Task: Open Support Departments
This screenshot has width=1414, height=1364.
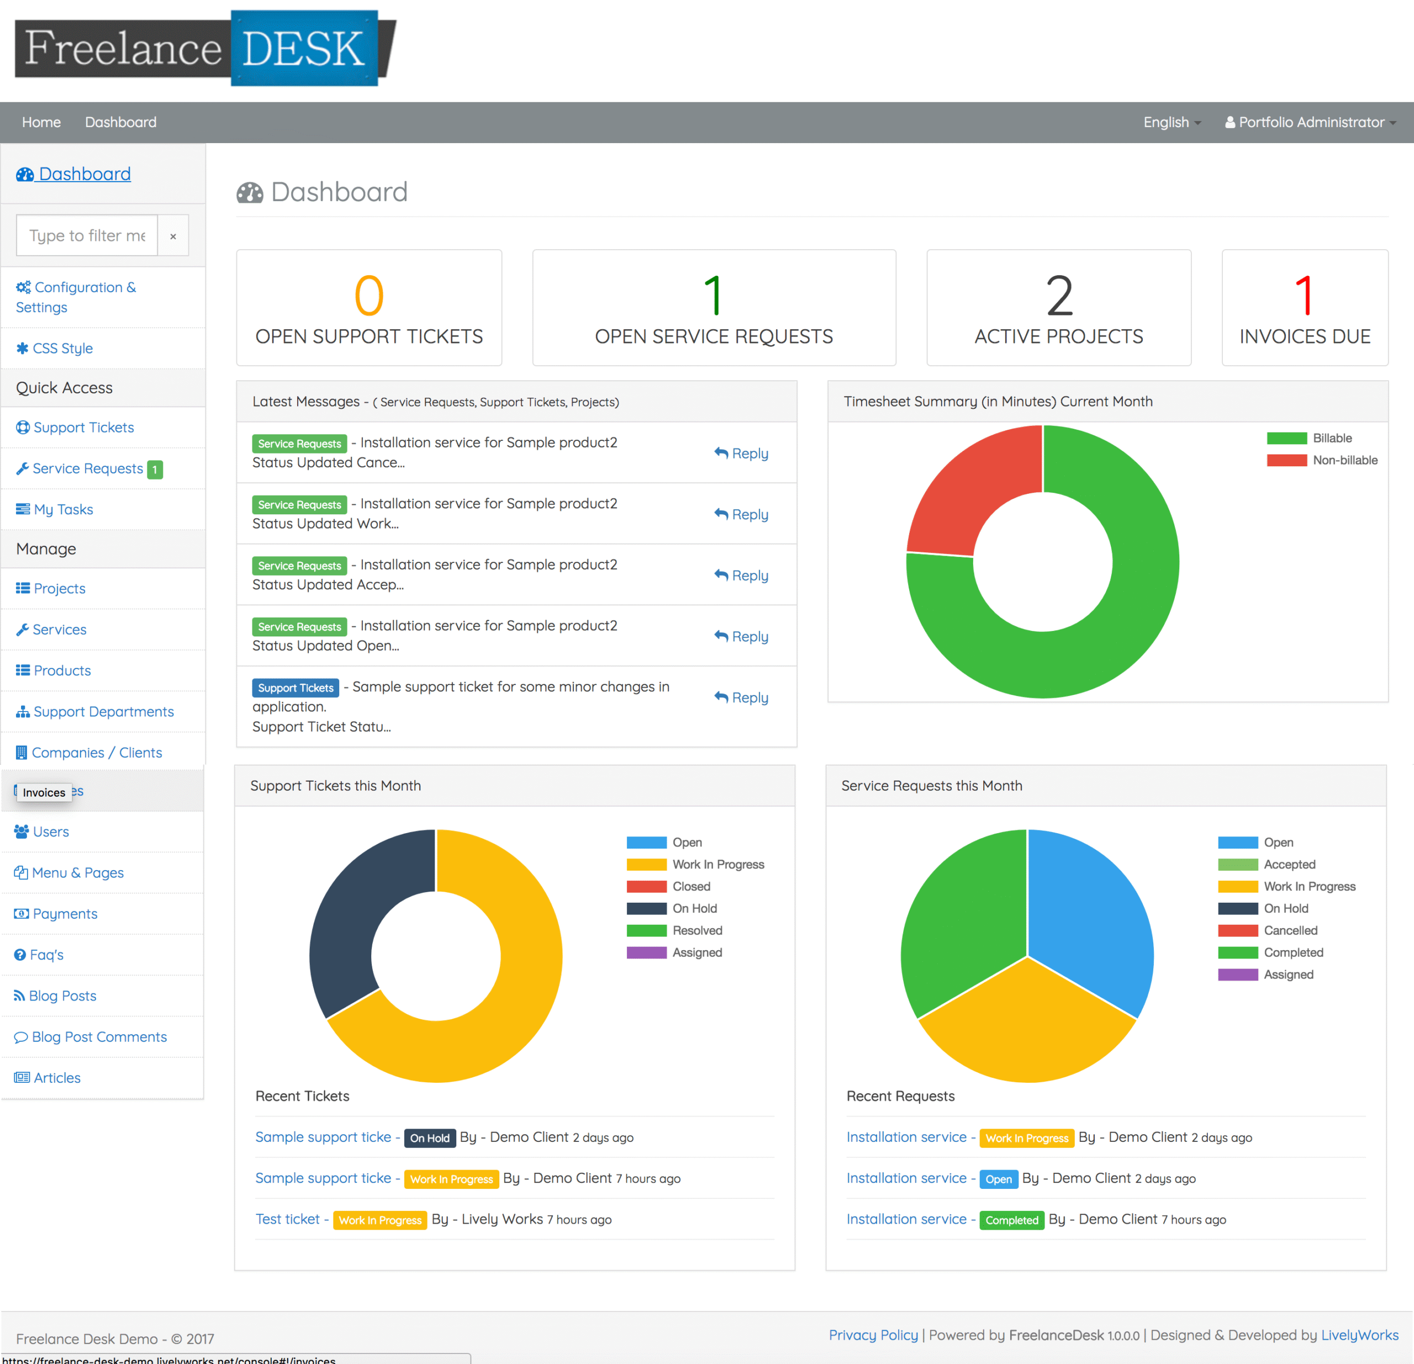Action: [x=103, y=712]
